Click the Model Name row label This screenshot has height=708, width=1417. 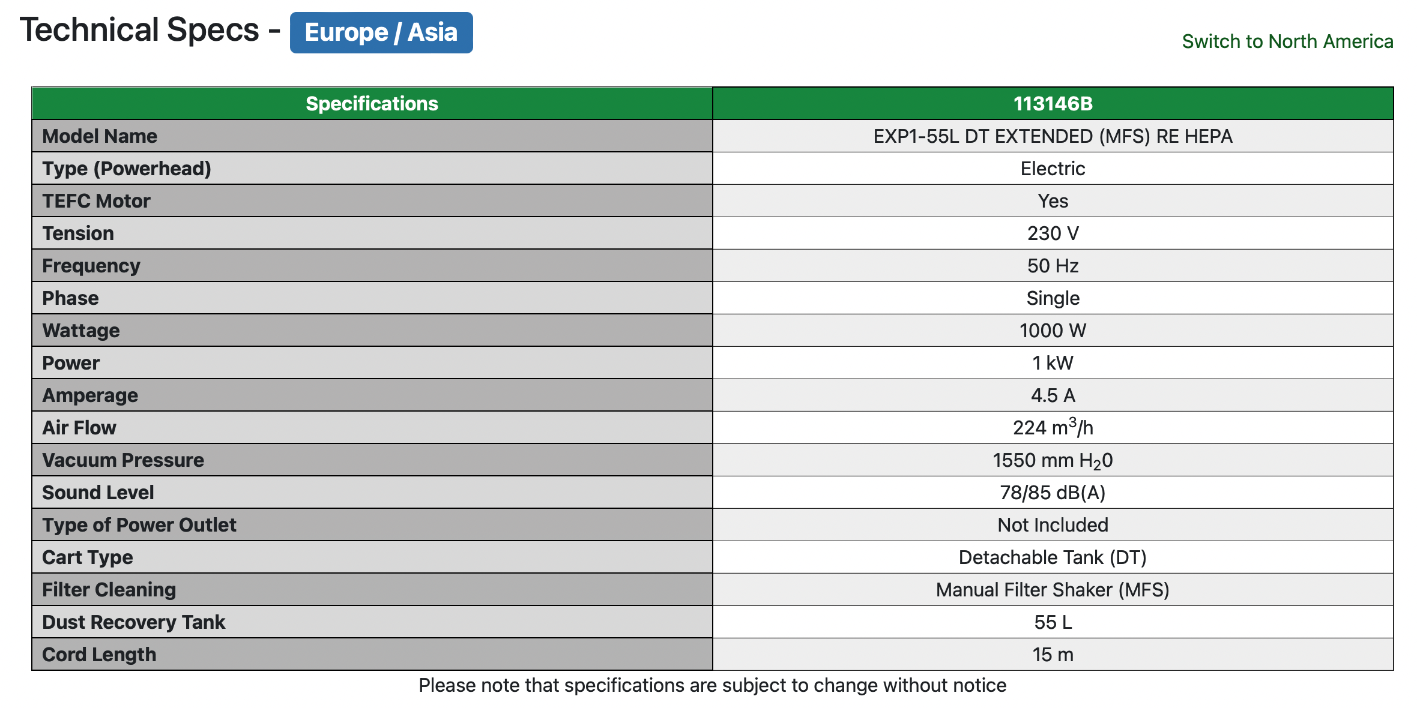(100, 136)
